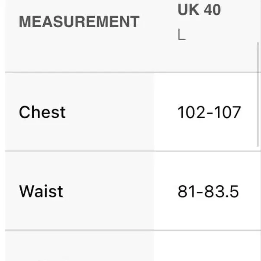Screen dimensions: 261x261
Task: Click the 107 upper chest measurement
Action: click(x=228, y=113)
